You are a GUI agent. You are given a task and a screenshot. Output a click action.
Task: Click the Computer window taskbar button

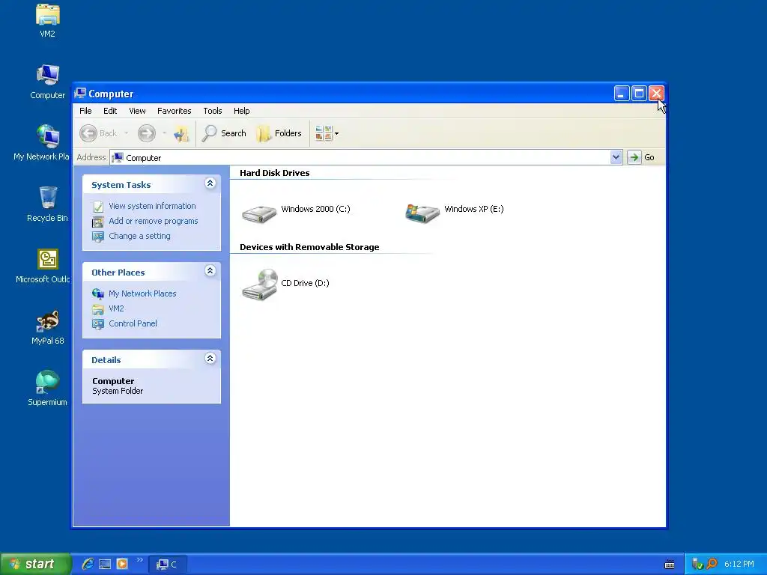tap(167, 565)
